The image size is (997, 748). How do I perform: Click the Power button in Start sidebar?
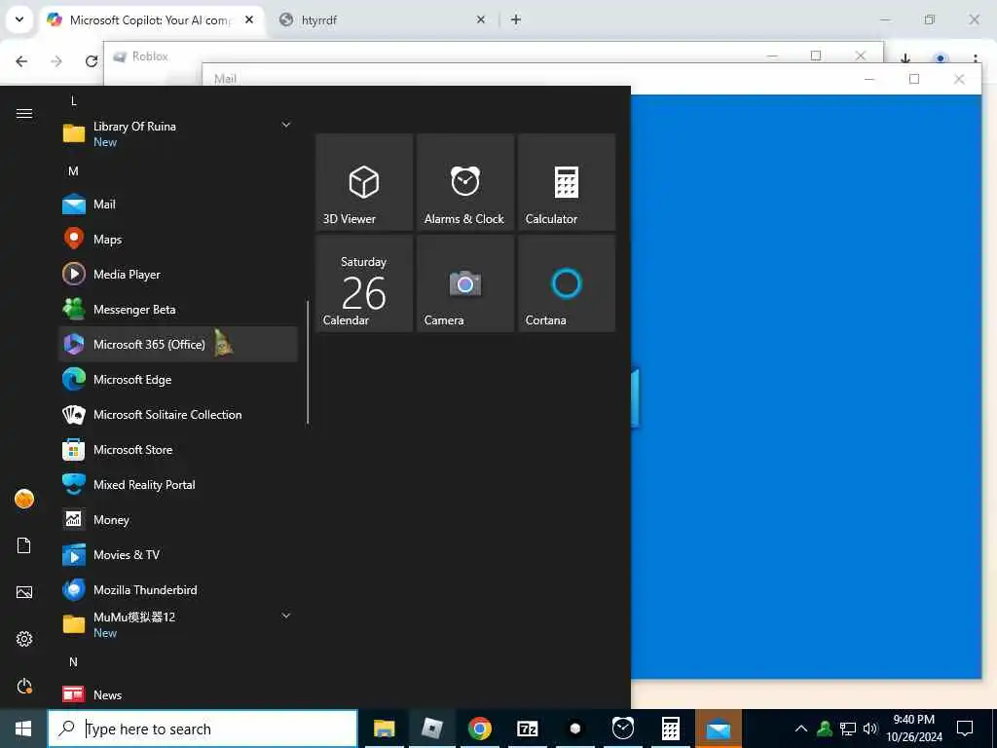click(x=24, y=686)
